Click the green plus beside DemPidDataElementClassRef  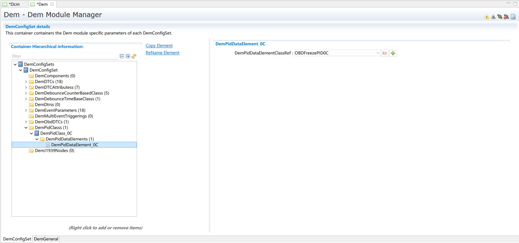click(x=393, y=53)
